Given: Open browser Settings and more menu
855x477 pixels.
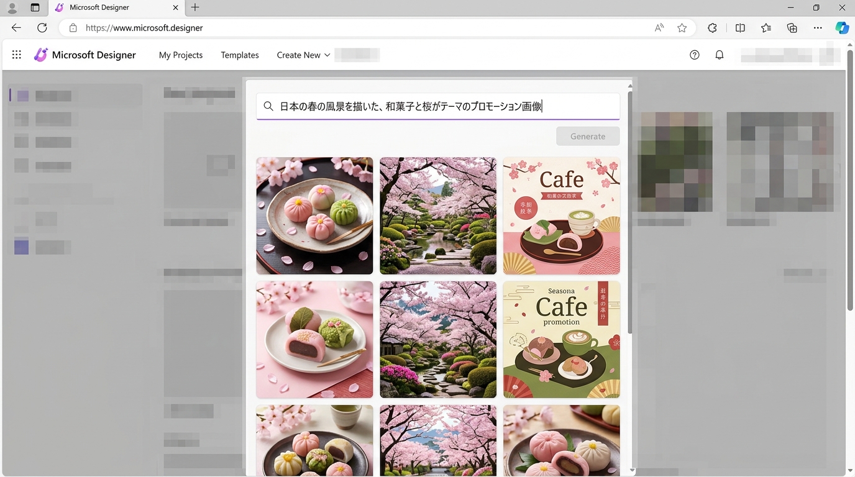Looking at the screenshot, I should pos(818,28).
